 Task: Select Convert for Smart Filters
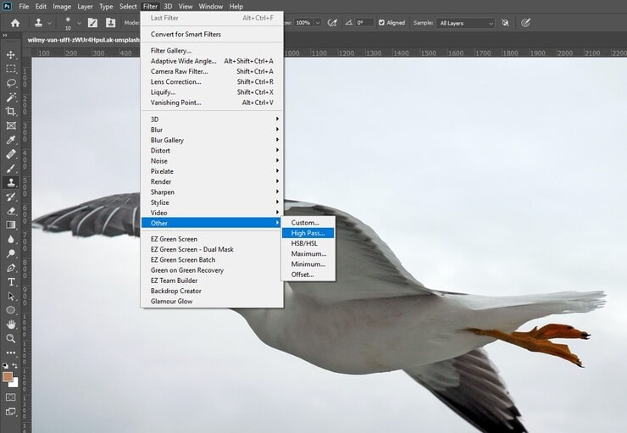tap(212, 34)
